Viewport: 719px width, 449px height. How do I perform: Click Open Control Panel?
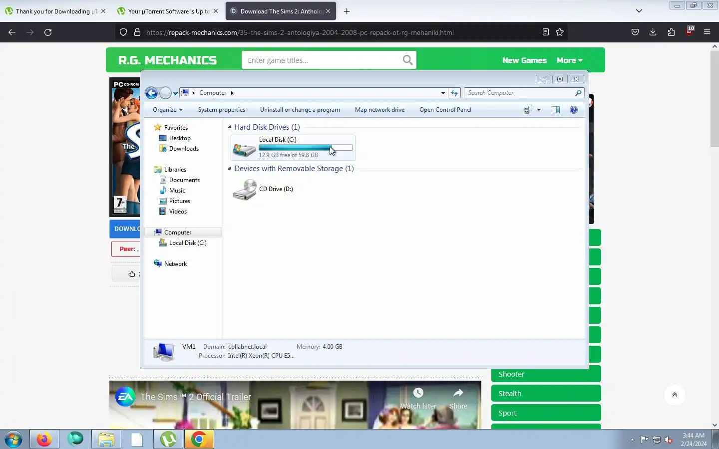pos(445,110)
